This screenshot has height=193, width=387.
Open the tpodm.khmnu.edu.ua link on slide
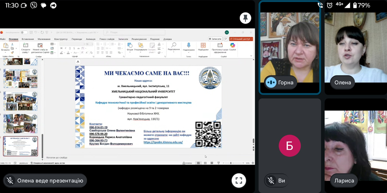click(163, 142)
